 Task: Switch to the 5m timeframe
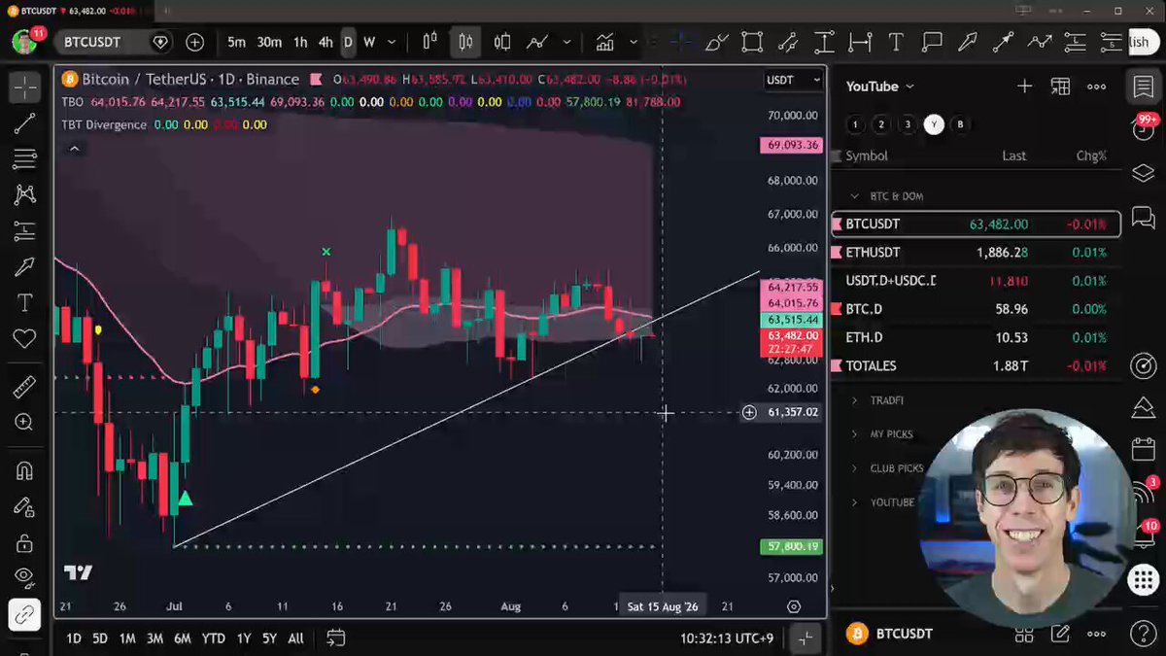point(236,42)
